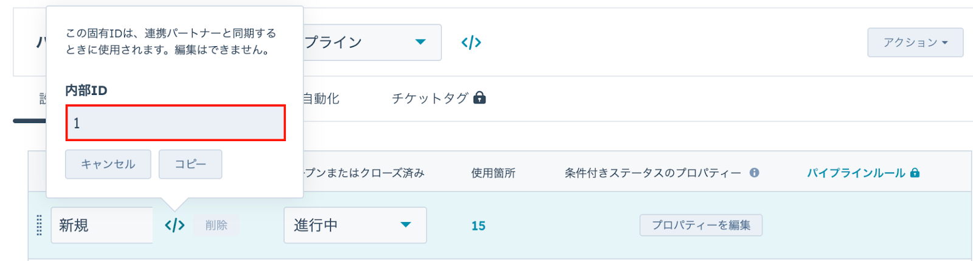The height and width of the screenshot is (261, 973).
Task: Click the drag handle of the 新規 stage
Action: click(x=40, y=225)
